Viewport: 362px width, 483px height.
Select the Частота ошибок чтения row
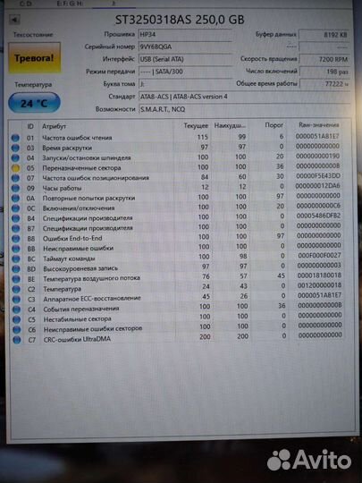click(x=176, y=137)
